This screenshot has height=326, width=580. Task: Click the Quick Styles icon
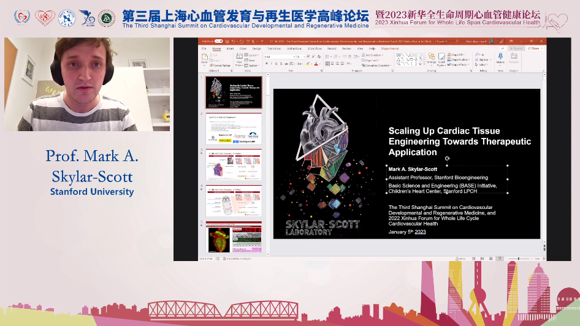443,59
